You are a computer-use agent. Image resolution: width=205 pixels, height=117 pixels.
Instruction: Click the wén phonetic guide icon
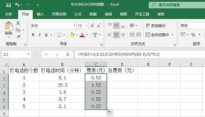pyautogui.click(x=95, y=35)
